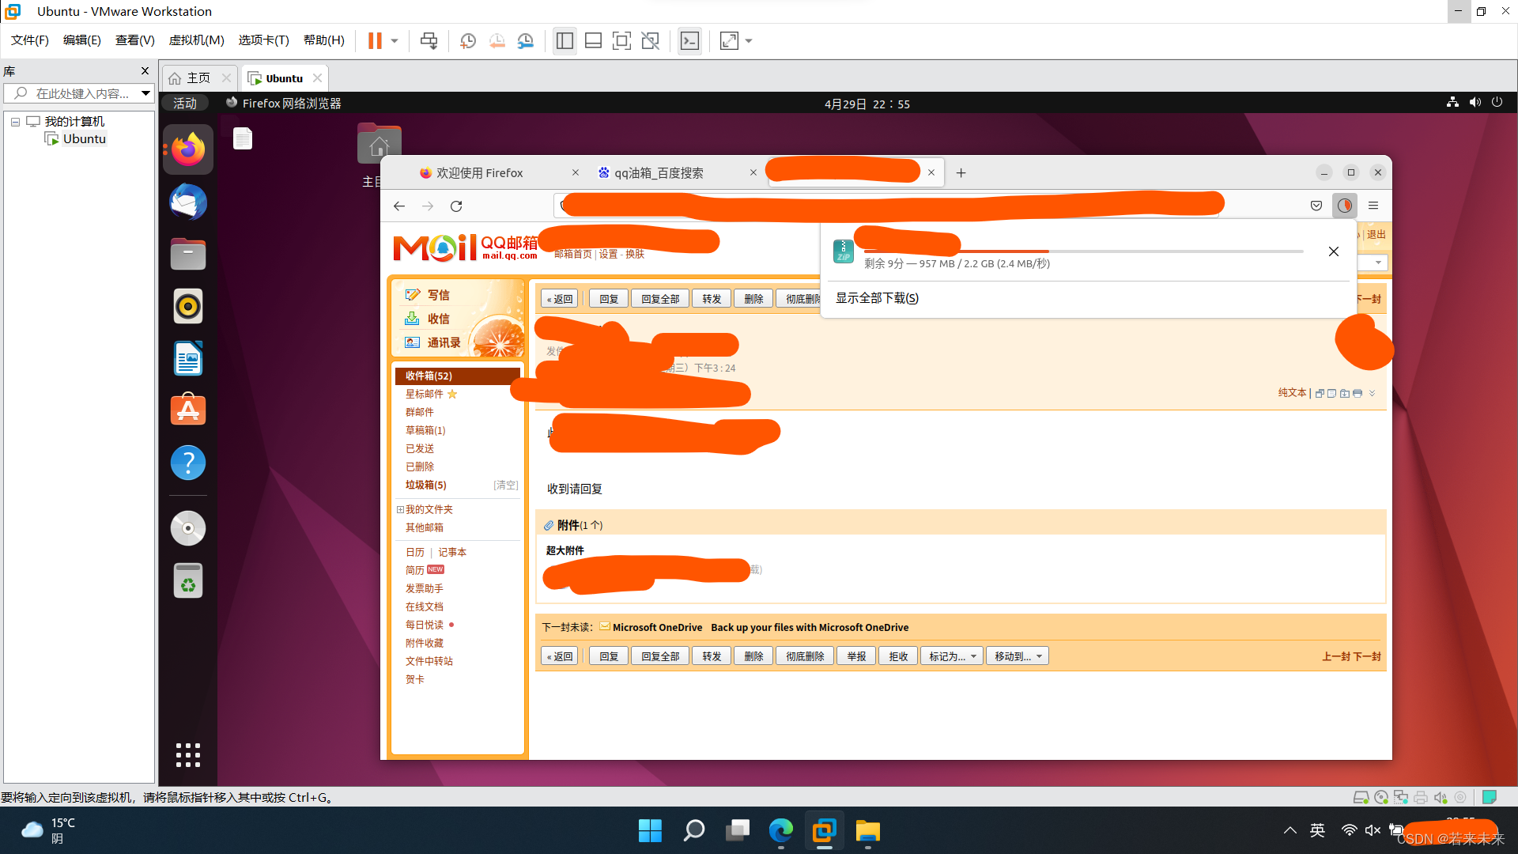The image size is (1518, 854).
Task: Click the Unity mode icon
Action: [650, 40]
